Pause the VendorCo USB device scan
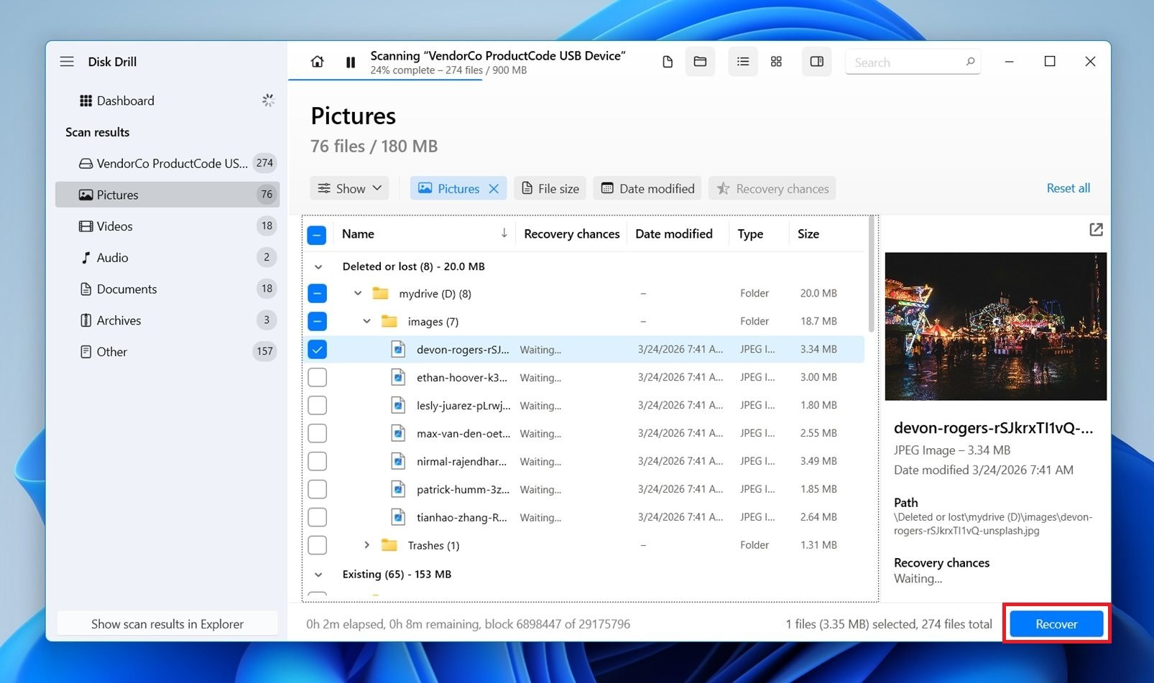 click(x=351, y=62)
